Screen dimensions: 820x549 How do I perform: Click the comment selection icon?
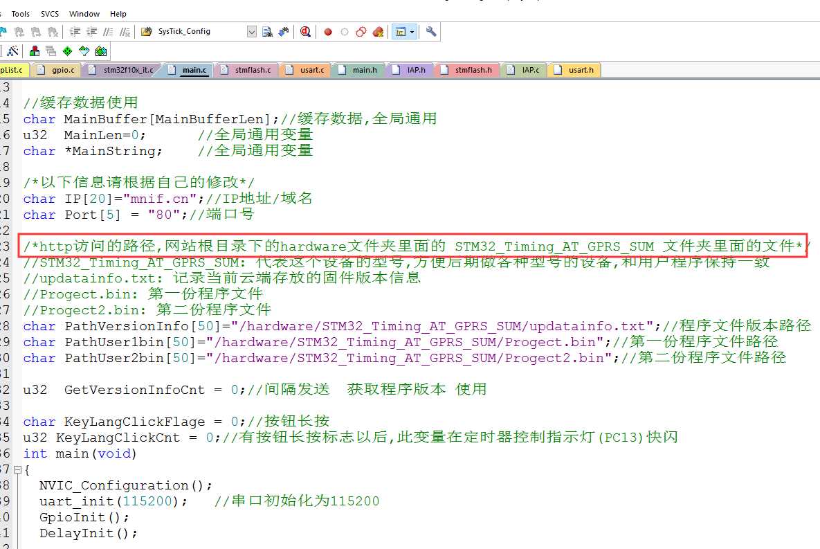tap(108, 32)
